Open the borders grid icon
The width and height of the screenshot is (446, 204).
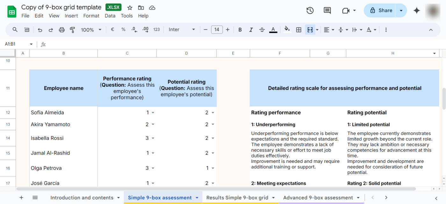(x=299, y=30)
